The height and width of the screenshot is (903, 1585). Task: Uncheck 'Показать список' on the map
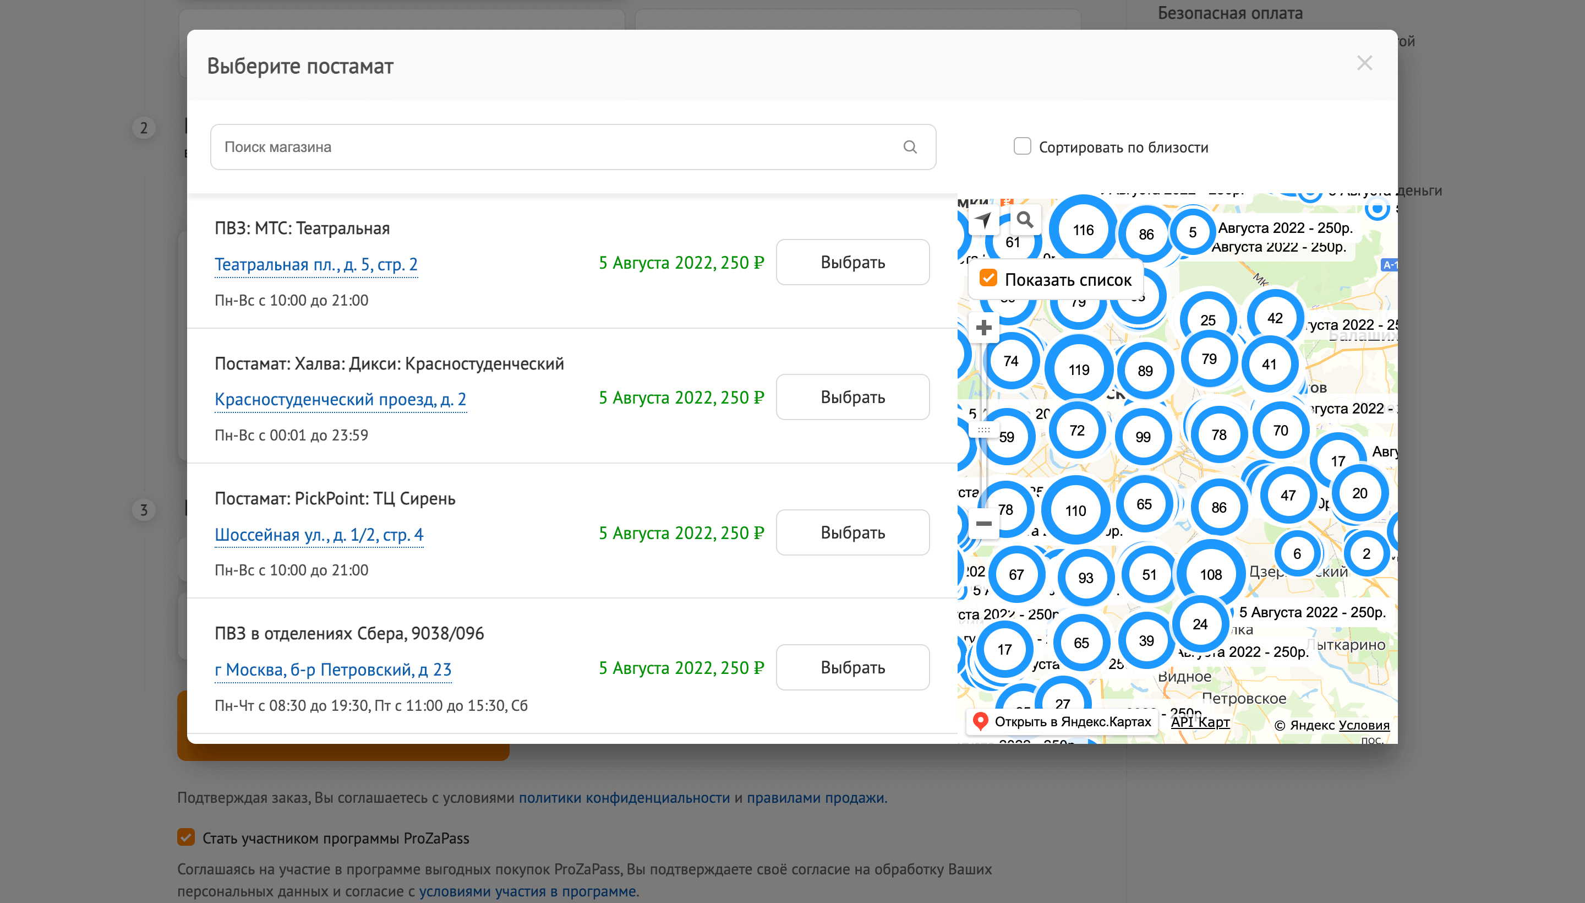988,278
